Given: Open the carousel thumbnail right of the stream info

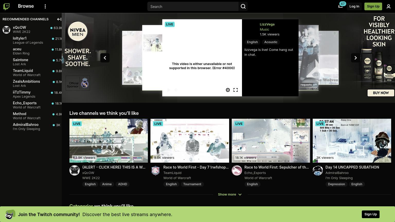Looking at the screenshot, I should click(309, 58).
